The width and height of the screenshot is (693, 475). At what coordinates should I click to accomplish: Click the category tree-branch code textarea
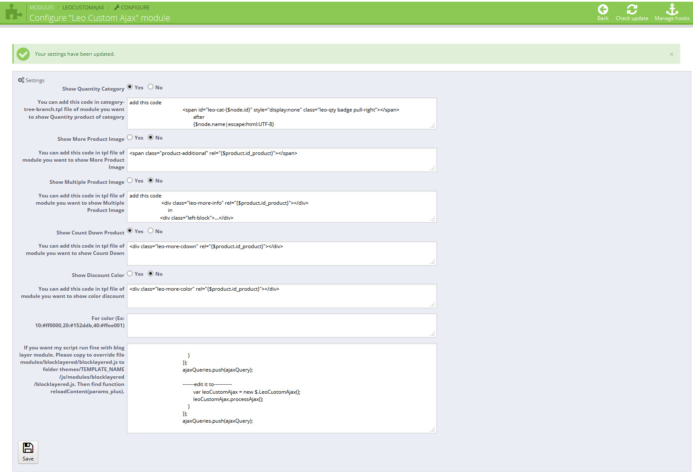pyautogui.click(x=282, y=114)
